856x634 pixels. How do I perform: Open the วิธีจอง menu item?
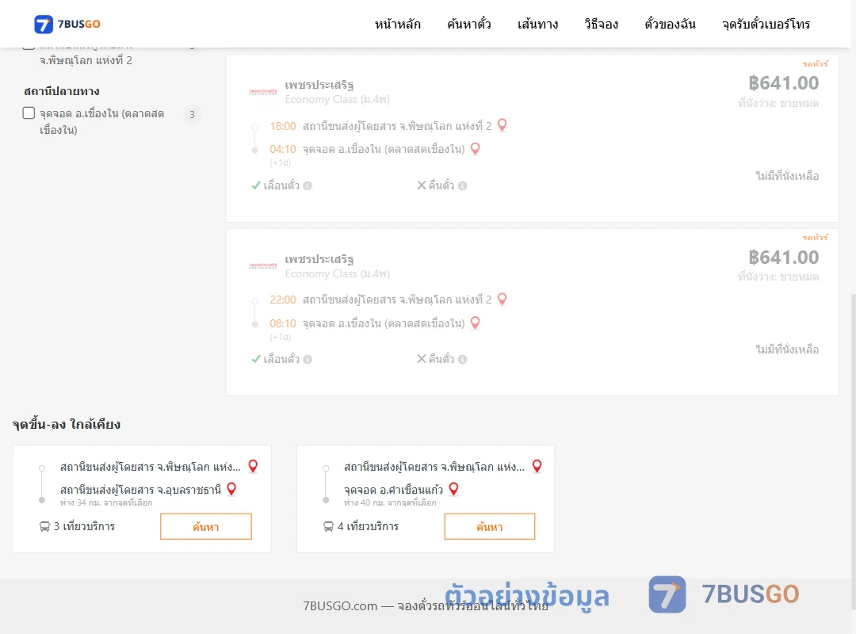point(601,24)
